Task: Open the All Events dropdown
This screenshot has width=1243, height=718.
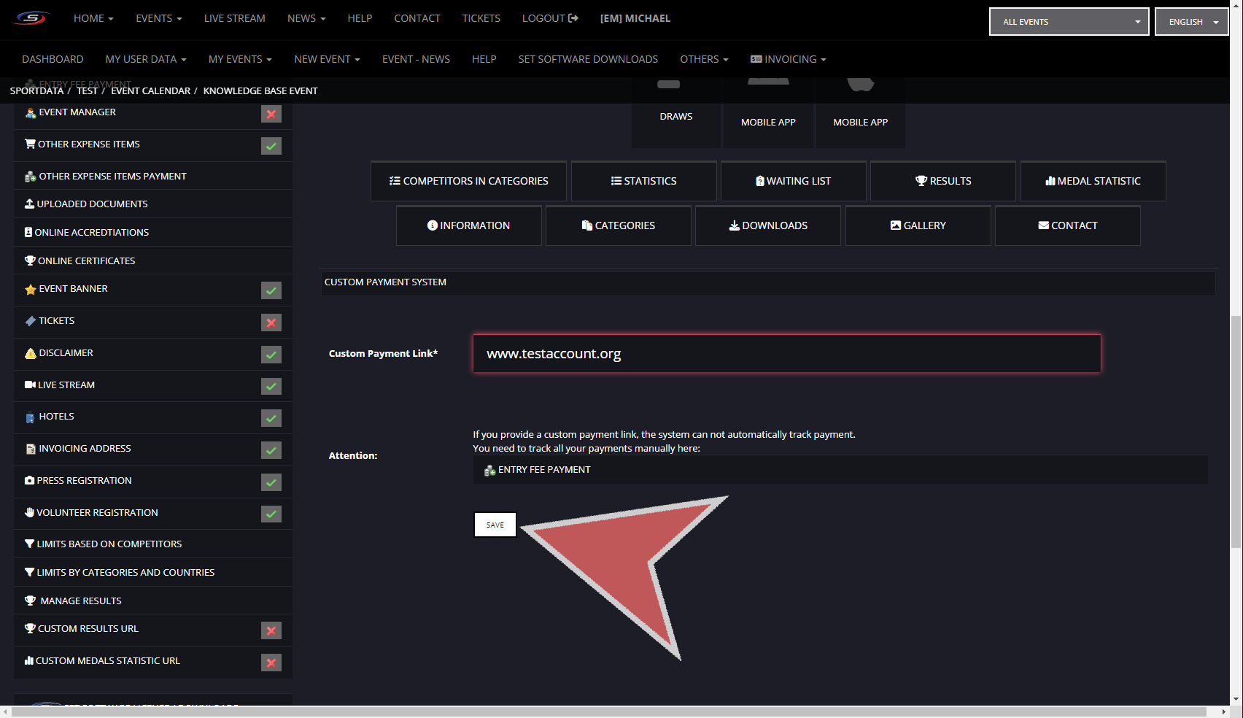Action: (1069, 22)
